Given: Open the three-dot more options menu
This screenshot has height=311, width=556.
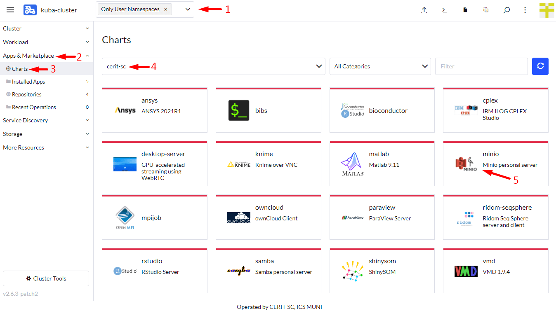Looking at the screenshot, I should (525, 10).
